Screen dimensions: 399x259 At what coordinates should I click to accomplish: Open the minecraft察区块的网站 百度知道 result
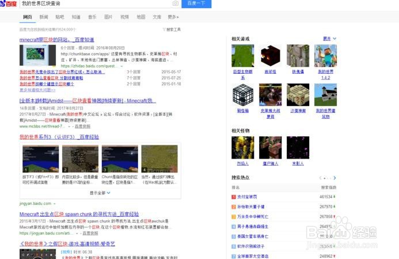click(x=57, y=40)
